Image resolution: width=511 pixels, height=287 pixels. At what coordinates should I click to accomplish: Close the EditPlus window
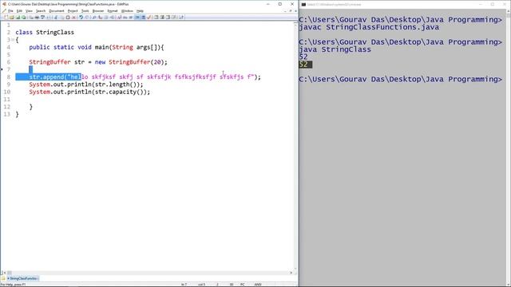point(292,4)
